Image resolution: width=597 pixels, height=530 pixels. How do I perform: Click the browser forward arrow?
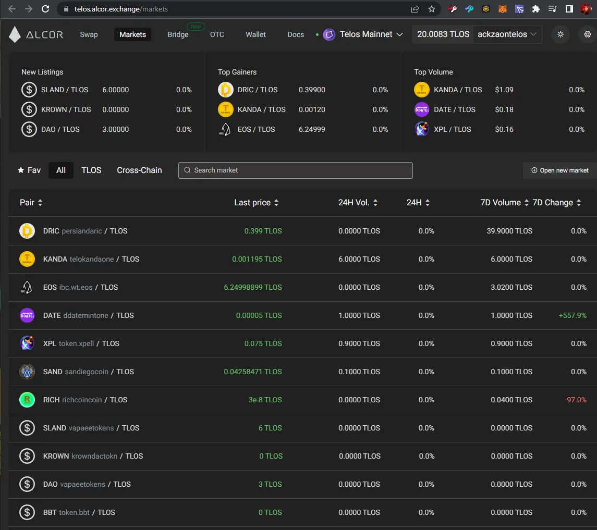pos(29,9)
